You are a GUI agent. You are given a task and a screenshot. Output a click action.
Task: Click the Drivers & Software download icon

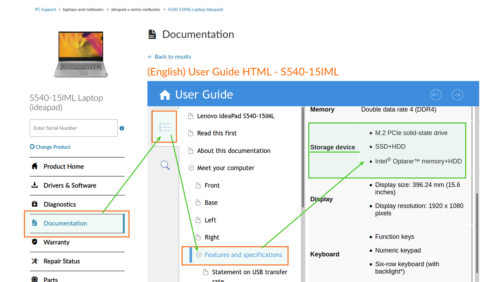[x=35, y=185]
